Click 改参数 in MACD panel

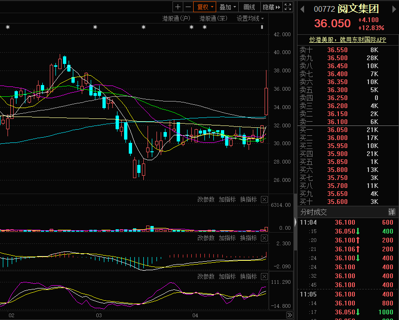click(206, 238)
